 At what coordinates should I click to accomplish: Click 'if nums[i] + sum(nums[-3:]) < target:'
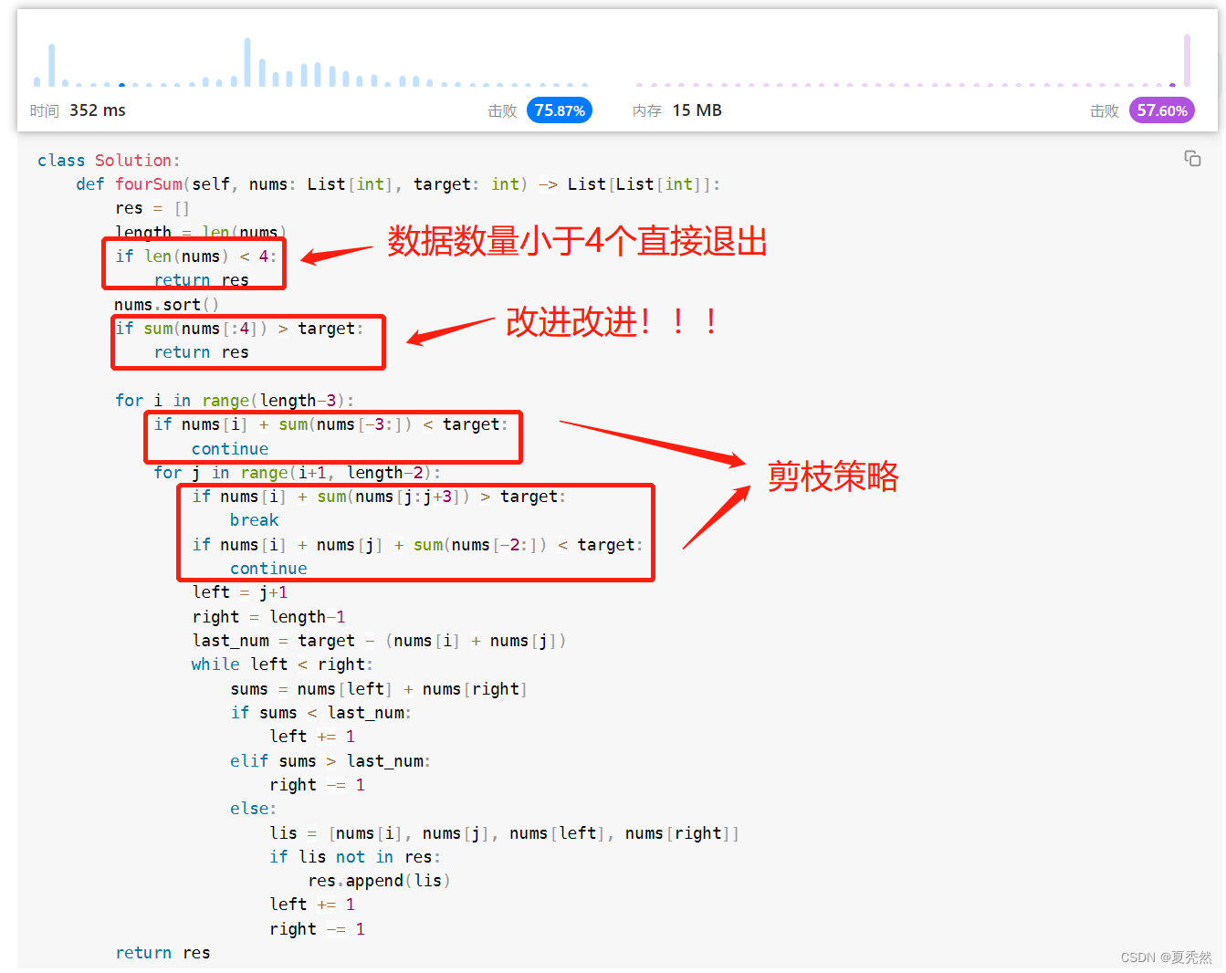(x=331, y=424)
